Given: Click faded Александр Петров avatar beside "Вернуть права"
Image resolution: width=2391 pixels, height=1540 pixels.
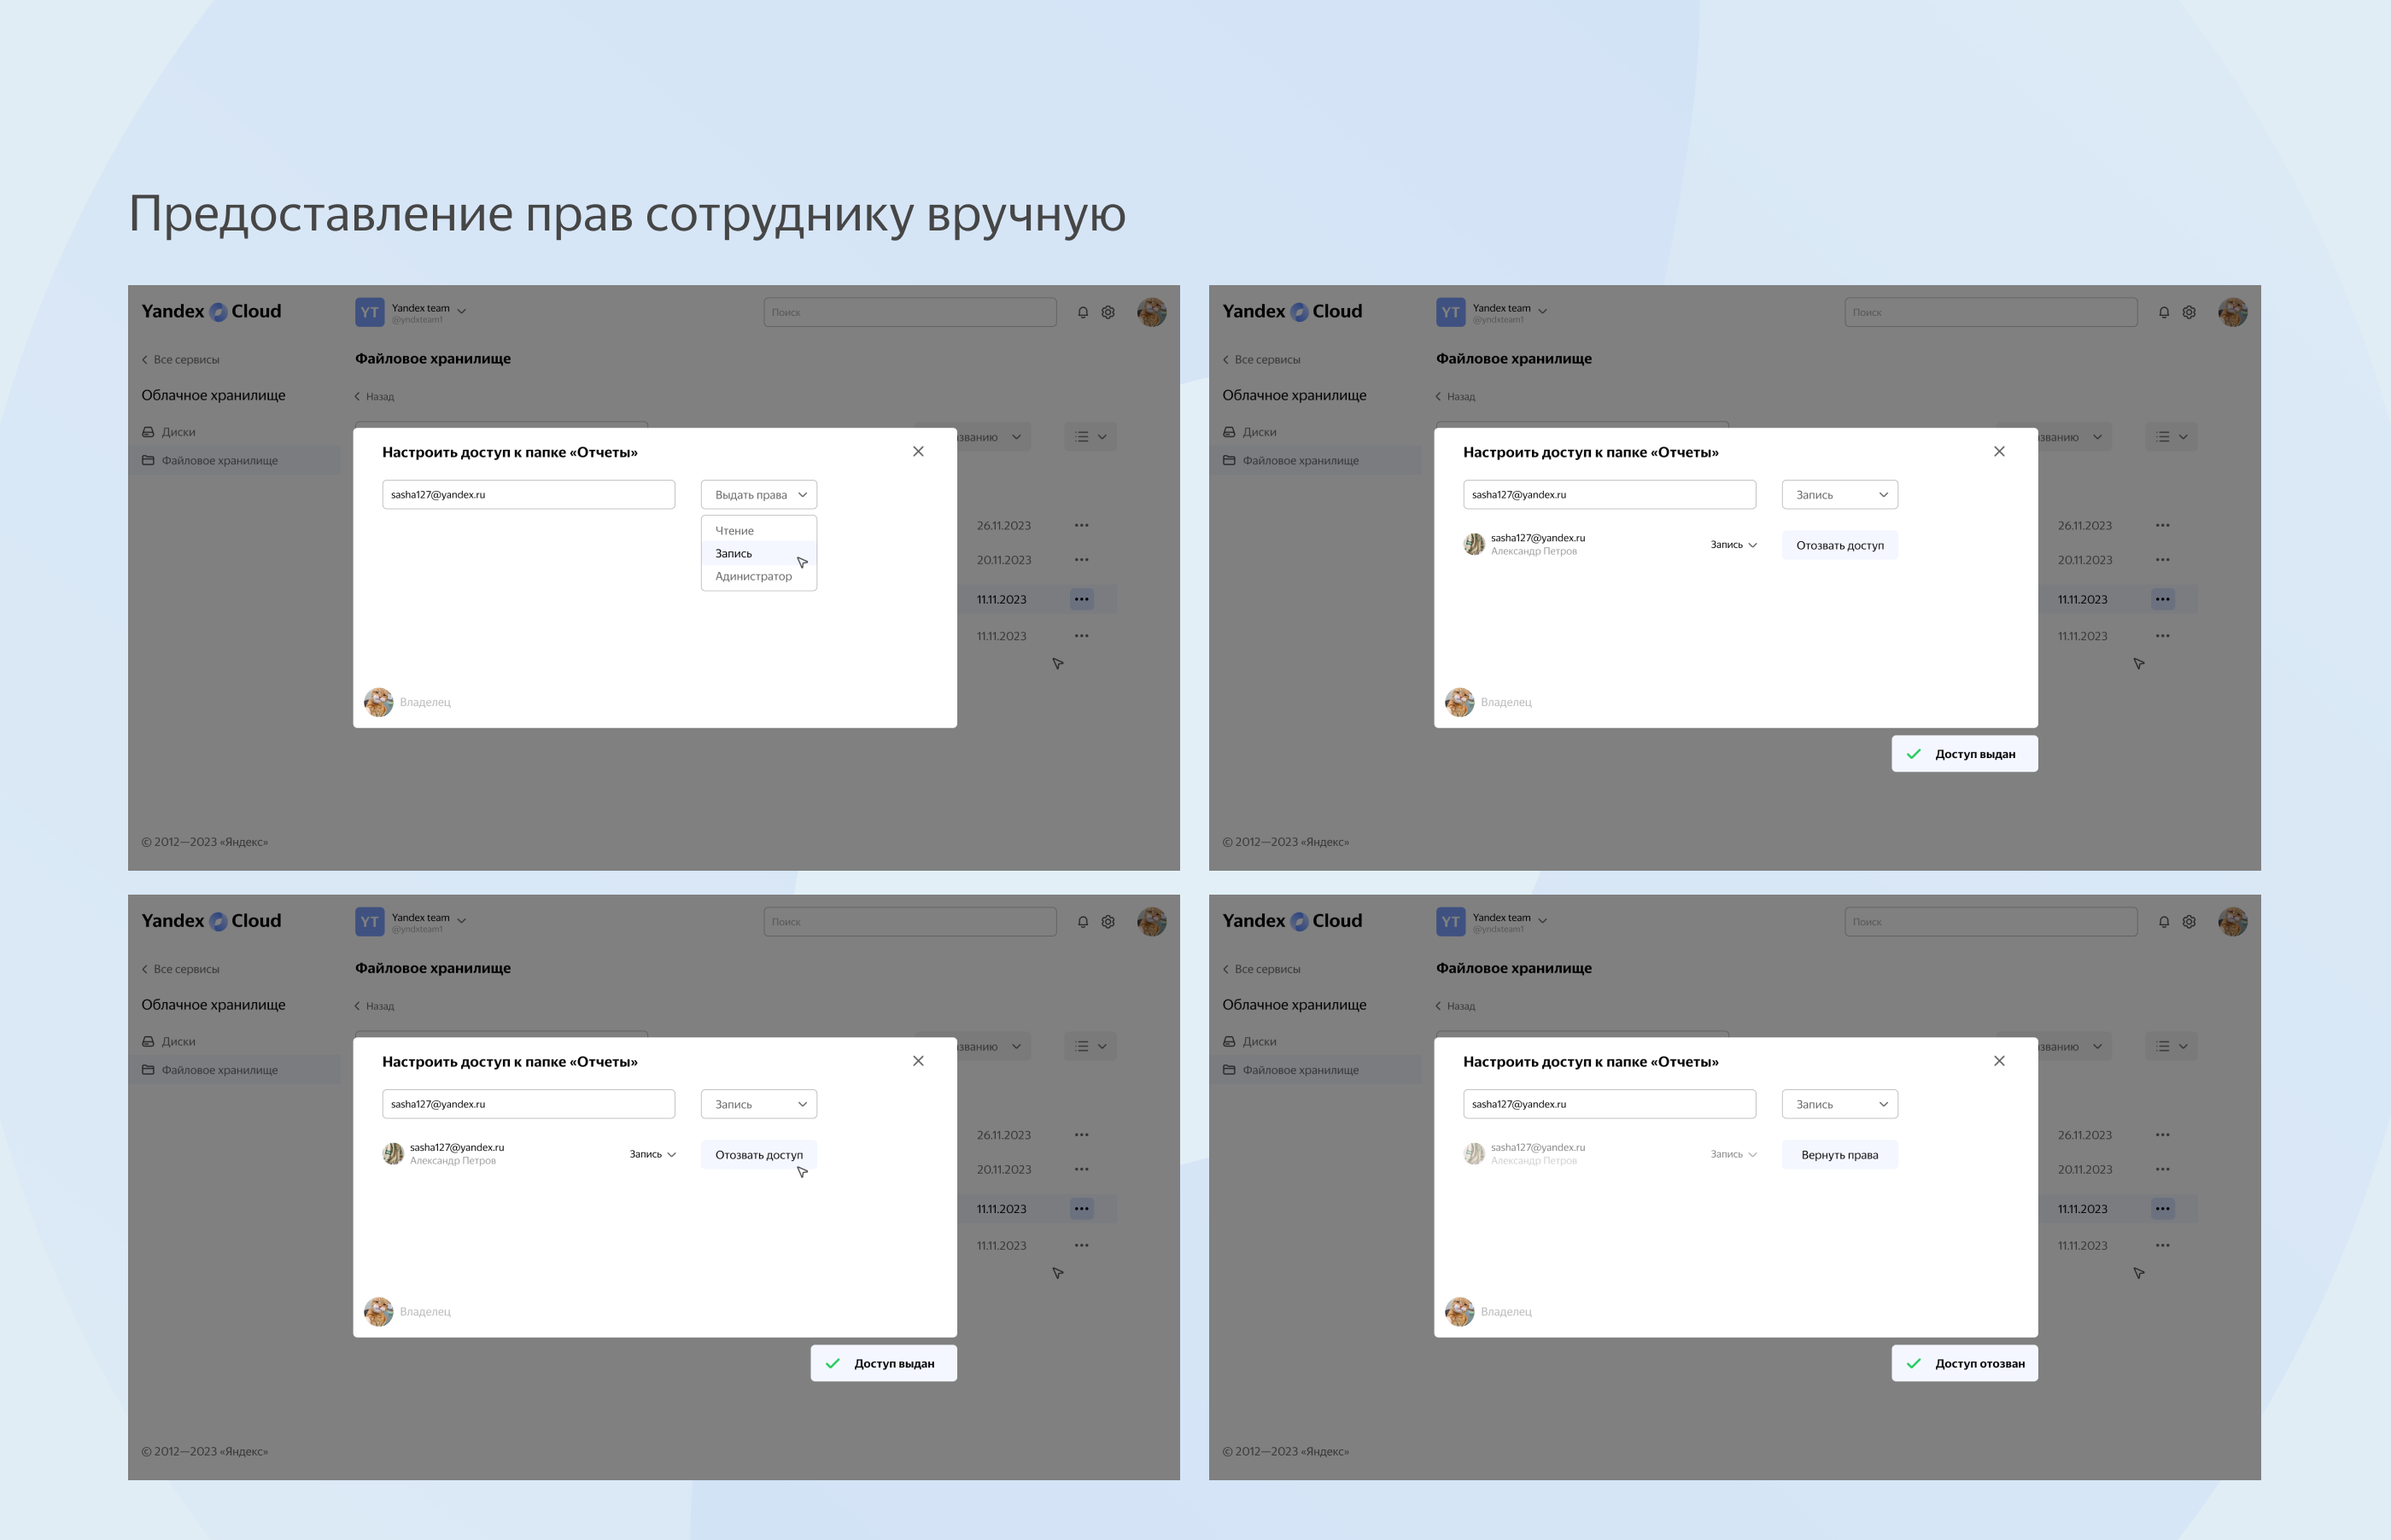Looking at the screenshot, I should click(x=1474, y=1154).
